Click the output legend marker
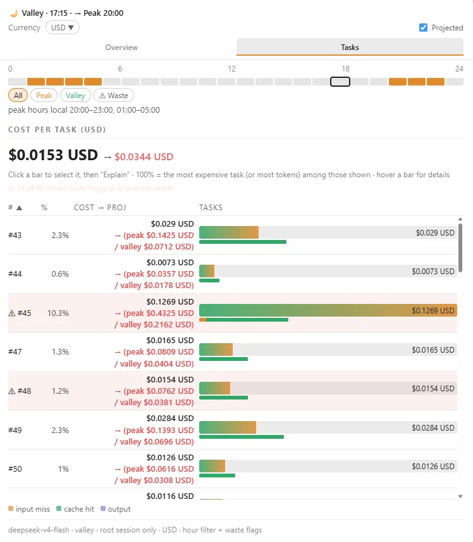The image size is (473, 542). pos(103,508)
